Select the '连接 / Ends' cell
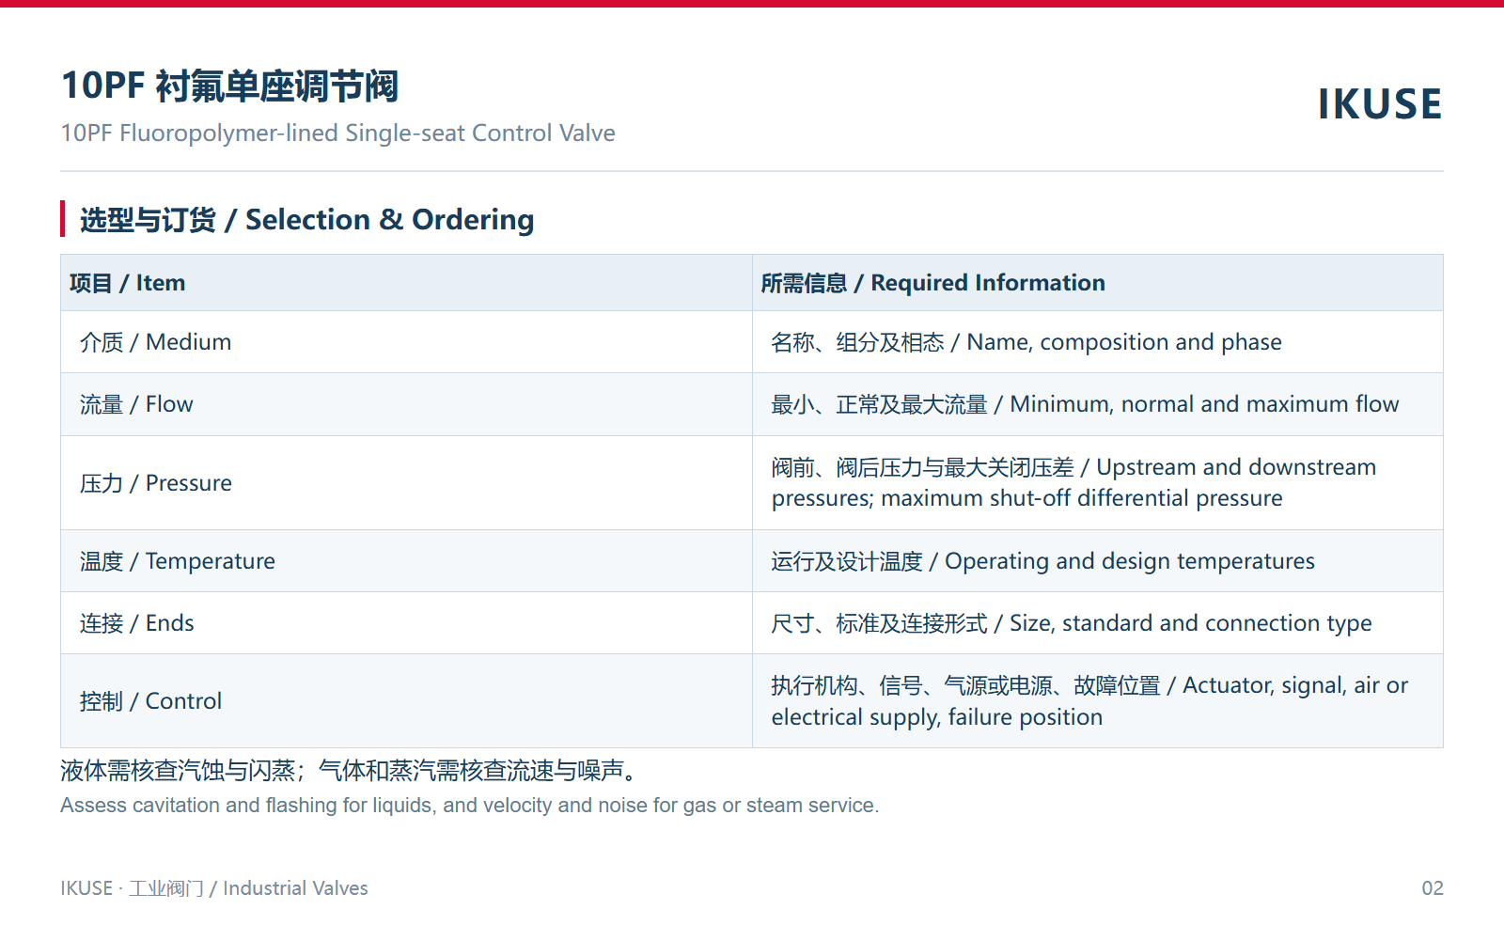The height and width of the screenshot is (925, 1504). (x=406, y=623)
